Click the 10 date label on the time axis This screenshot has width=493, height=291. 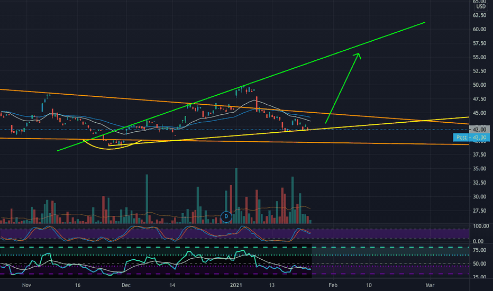pyautogui.click(x=369, y=285)
